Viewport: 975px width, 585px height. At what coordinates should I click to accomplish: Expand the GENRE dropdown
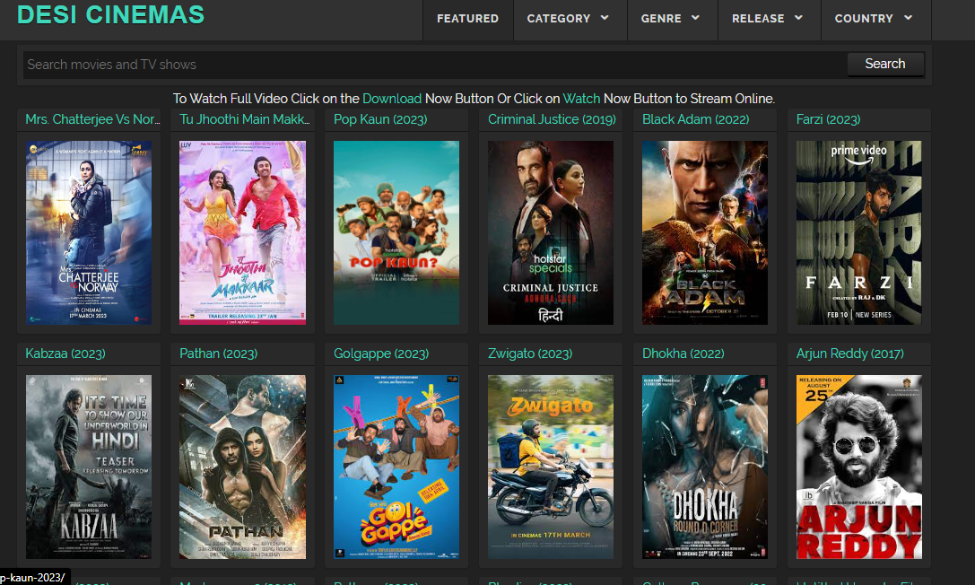671,18
